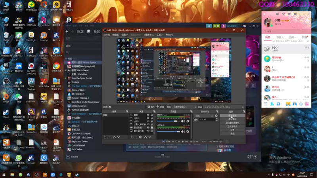The image size is (317, 178).
Task: Open 设置 button in OBS controls
Action: click(x=232, y=130)
